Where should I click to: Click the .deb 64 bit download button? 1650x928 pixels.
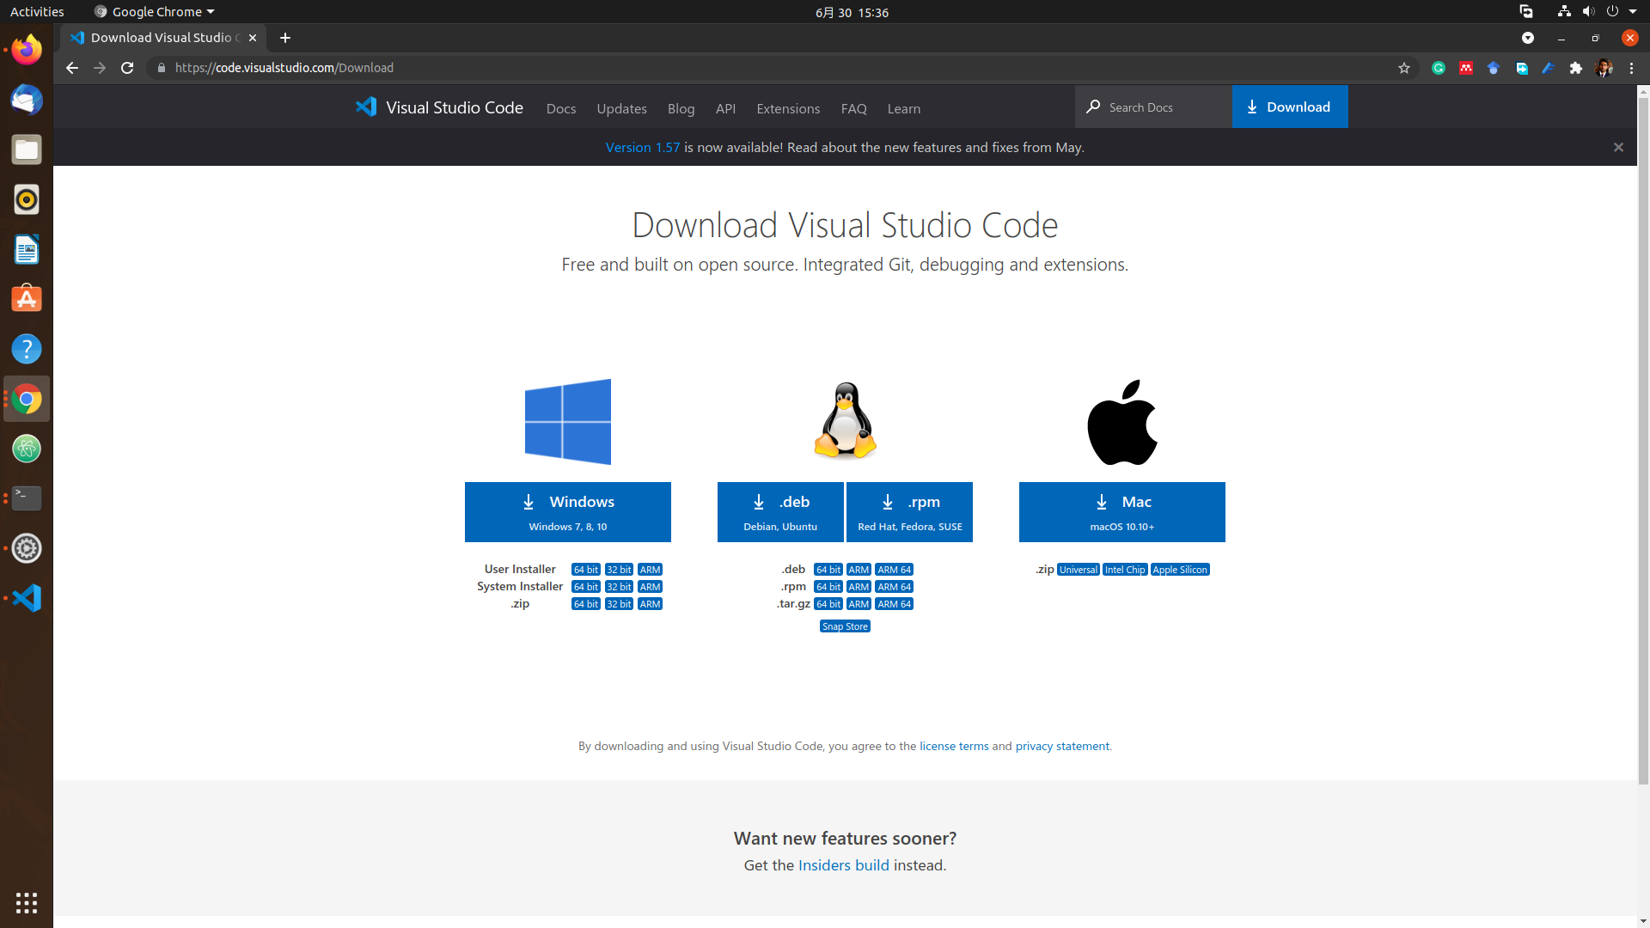[x=828, y=569]
